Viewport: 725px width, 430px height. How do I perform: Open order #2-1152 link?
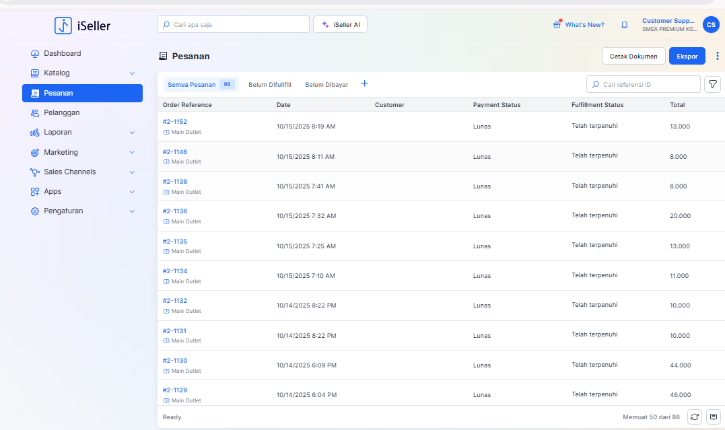tap(175, 122)
